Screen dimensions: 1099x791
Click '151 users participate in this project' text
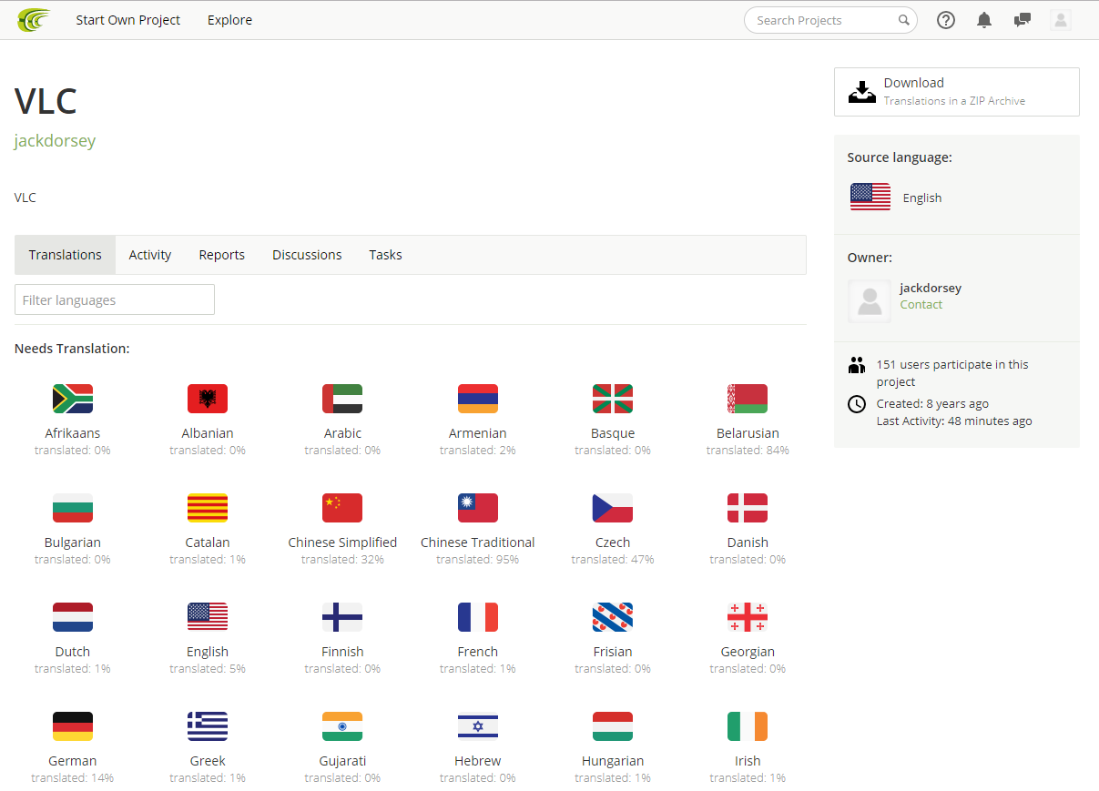[x=952, y=373]
